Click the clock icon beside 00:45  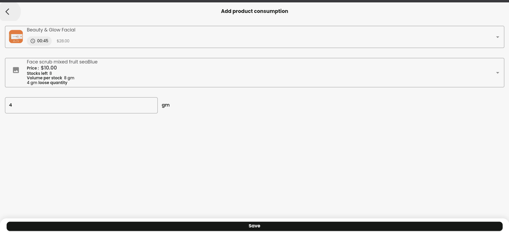[x=33, y=41]
